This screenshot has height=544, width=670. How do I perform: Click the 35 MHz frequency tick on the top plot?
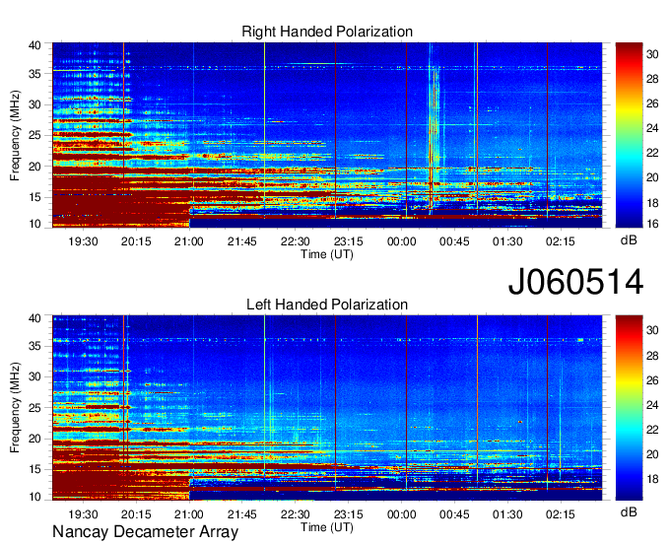click(x=34, y=74)
